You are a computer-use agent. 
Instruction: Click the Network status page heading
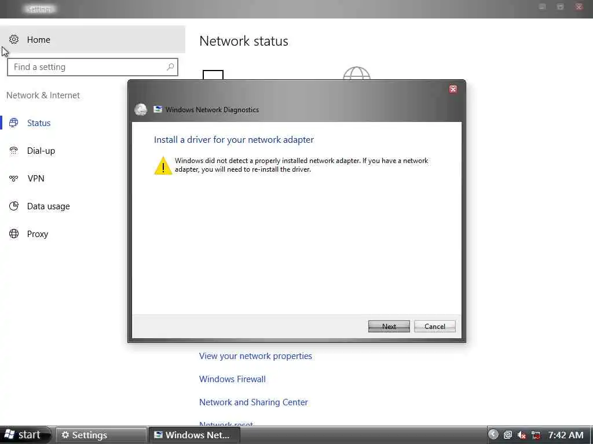click(x=244, y=41)
